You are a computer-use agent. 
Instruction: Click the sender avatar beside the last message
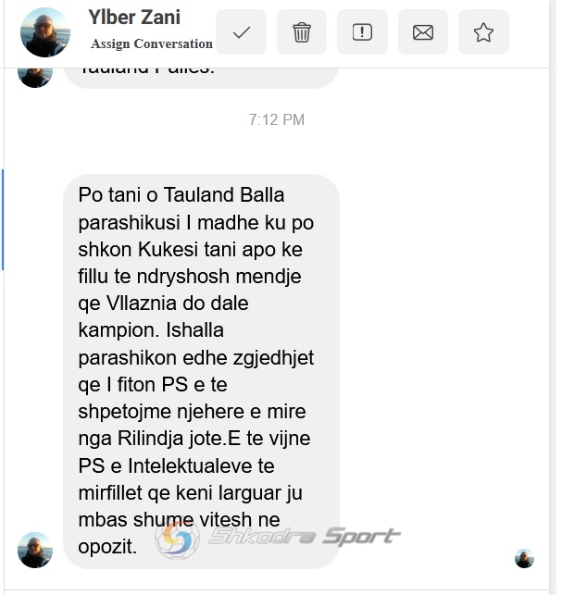(35, 550)
